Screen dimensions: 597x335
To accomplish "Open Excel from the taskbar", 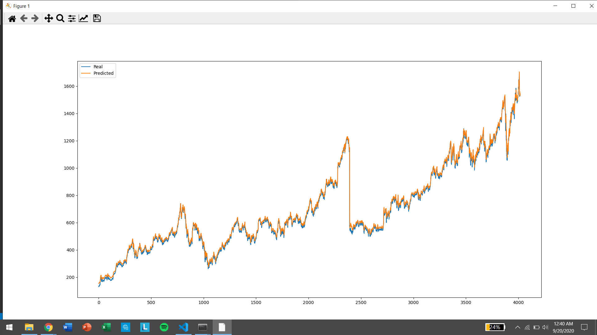I will point(106,327).
